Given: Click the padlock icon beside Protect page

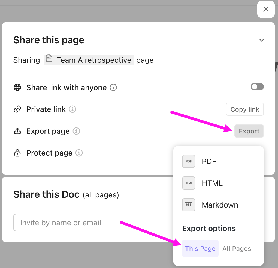Looking at the screenshot, I should coord(17,153).
